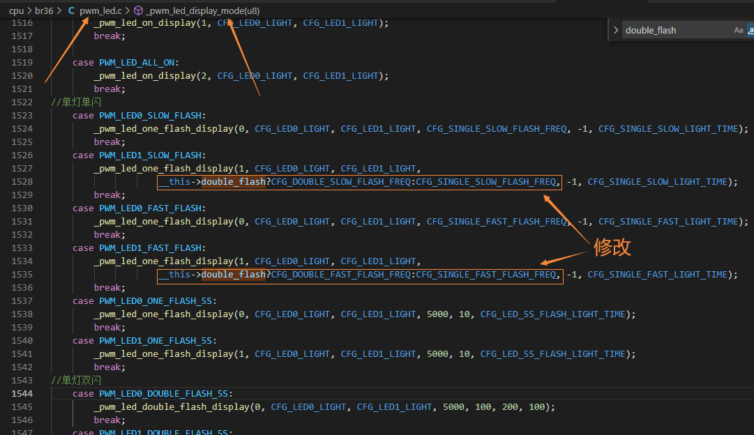Click the method symbol icon in the breadcrumb
This screenshot has width=754, height=435.
pyautogui.click(x=138, y=10)
